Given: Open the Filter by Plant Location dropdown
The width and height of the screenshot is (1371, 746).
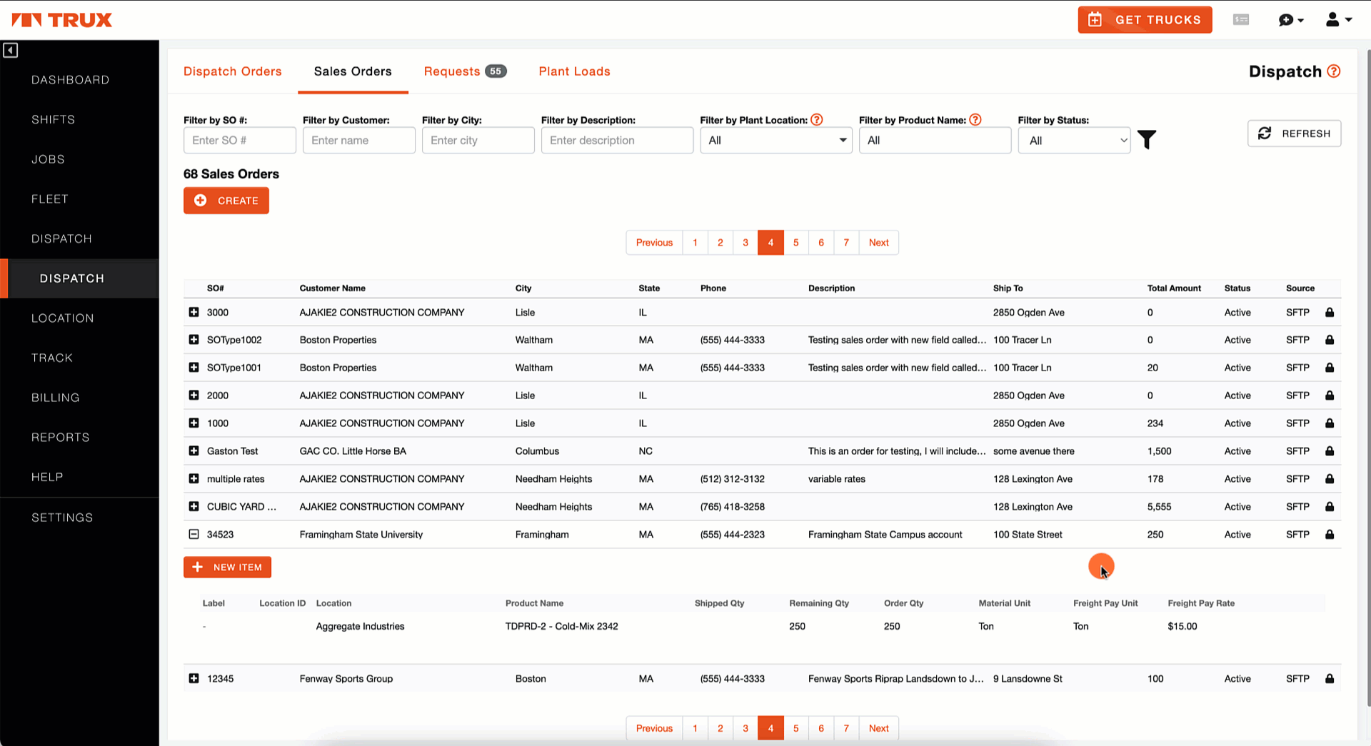Looking at the screenshot, I should 776,141.
